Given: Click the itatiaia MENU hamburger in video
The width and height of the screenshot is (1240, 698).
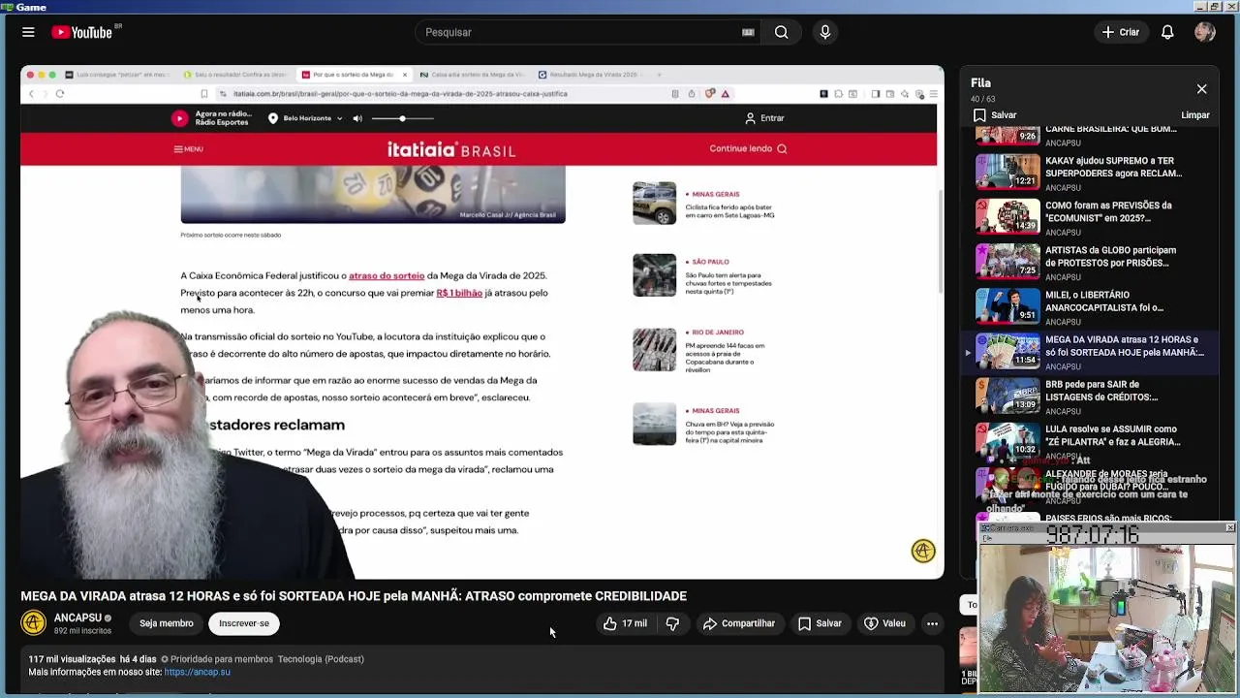Looking at the screenshot, I should [188, 149].
